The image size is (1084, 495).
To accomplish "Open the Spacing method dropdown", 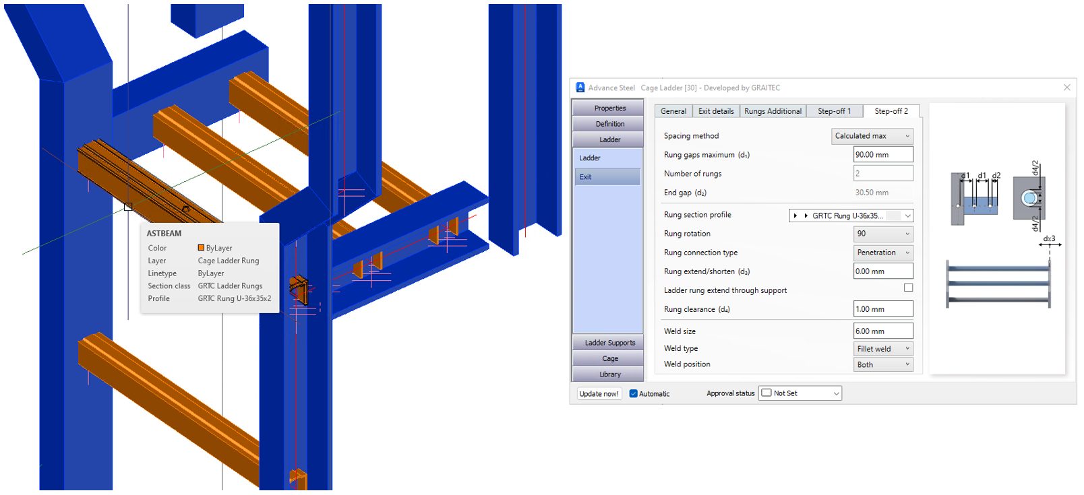I will pos(872,136).
